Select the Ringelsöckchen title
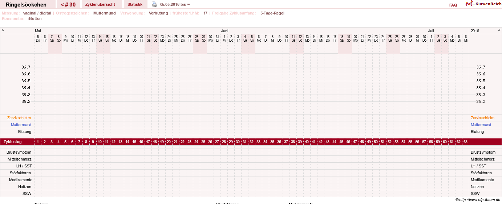Image resolution: width=502 pixels, height=204 pixels. pos(26,5)
